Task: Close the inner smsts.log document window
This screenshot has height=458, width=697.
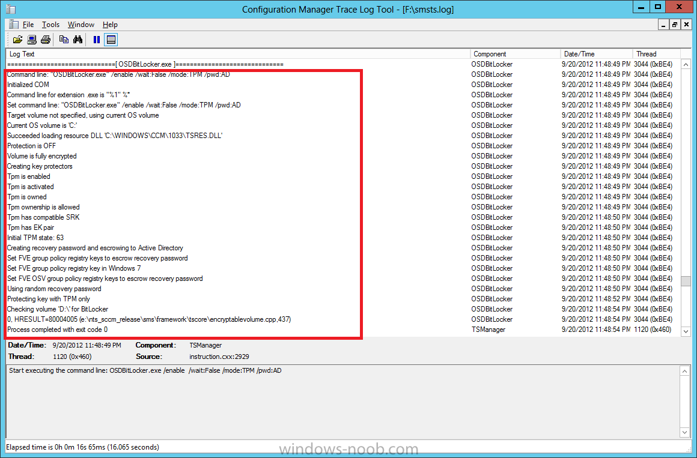Action: pyautogui.click(x=686, y=25)
